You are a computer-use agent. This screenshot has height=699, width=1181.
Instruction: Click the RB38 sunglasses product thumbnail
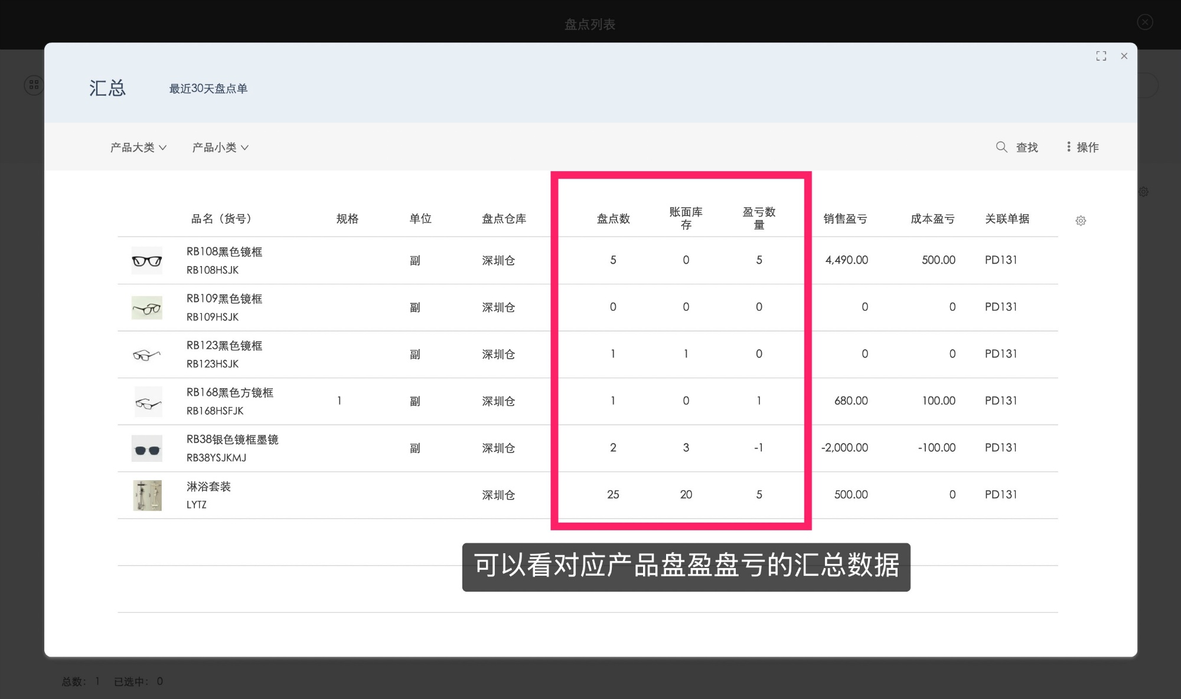(147, 448)
